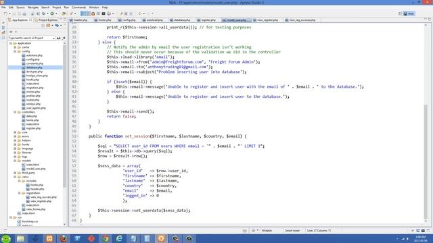Switch to the view_register.php editor tab
Screen dimensions: 433x243
pyautogui.click(x=266, y=20)
